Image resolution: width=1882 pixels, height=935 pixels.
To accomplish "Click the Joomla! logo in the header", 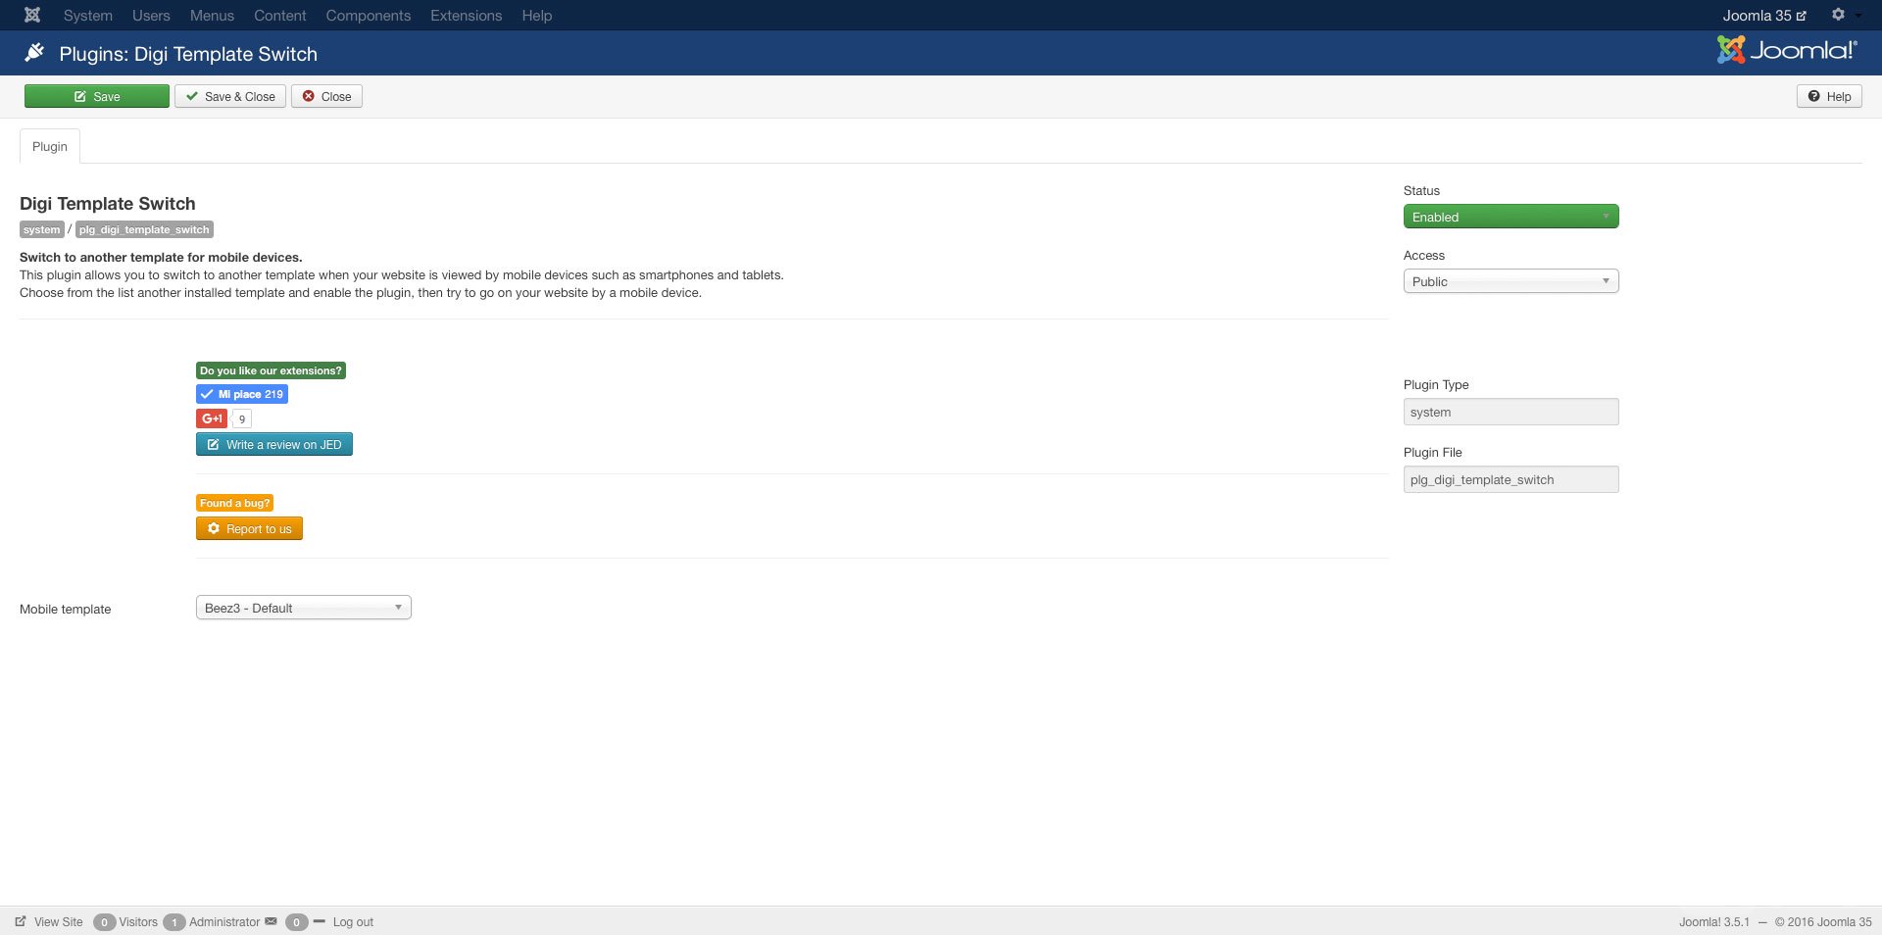I will tap(1787, 50).
